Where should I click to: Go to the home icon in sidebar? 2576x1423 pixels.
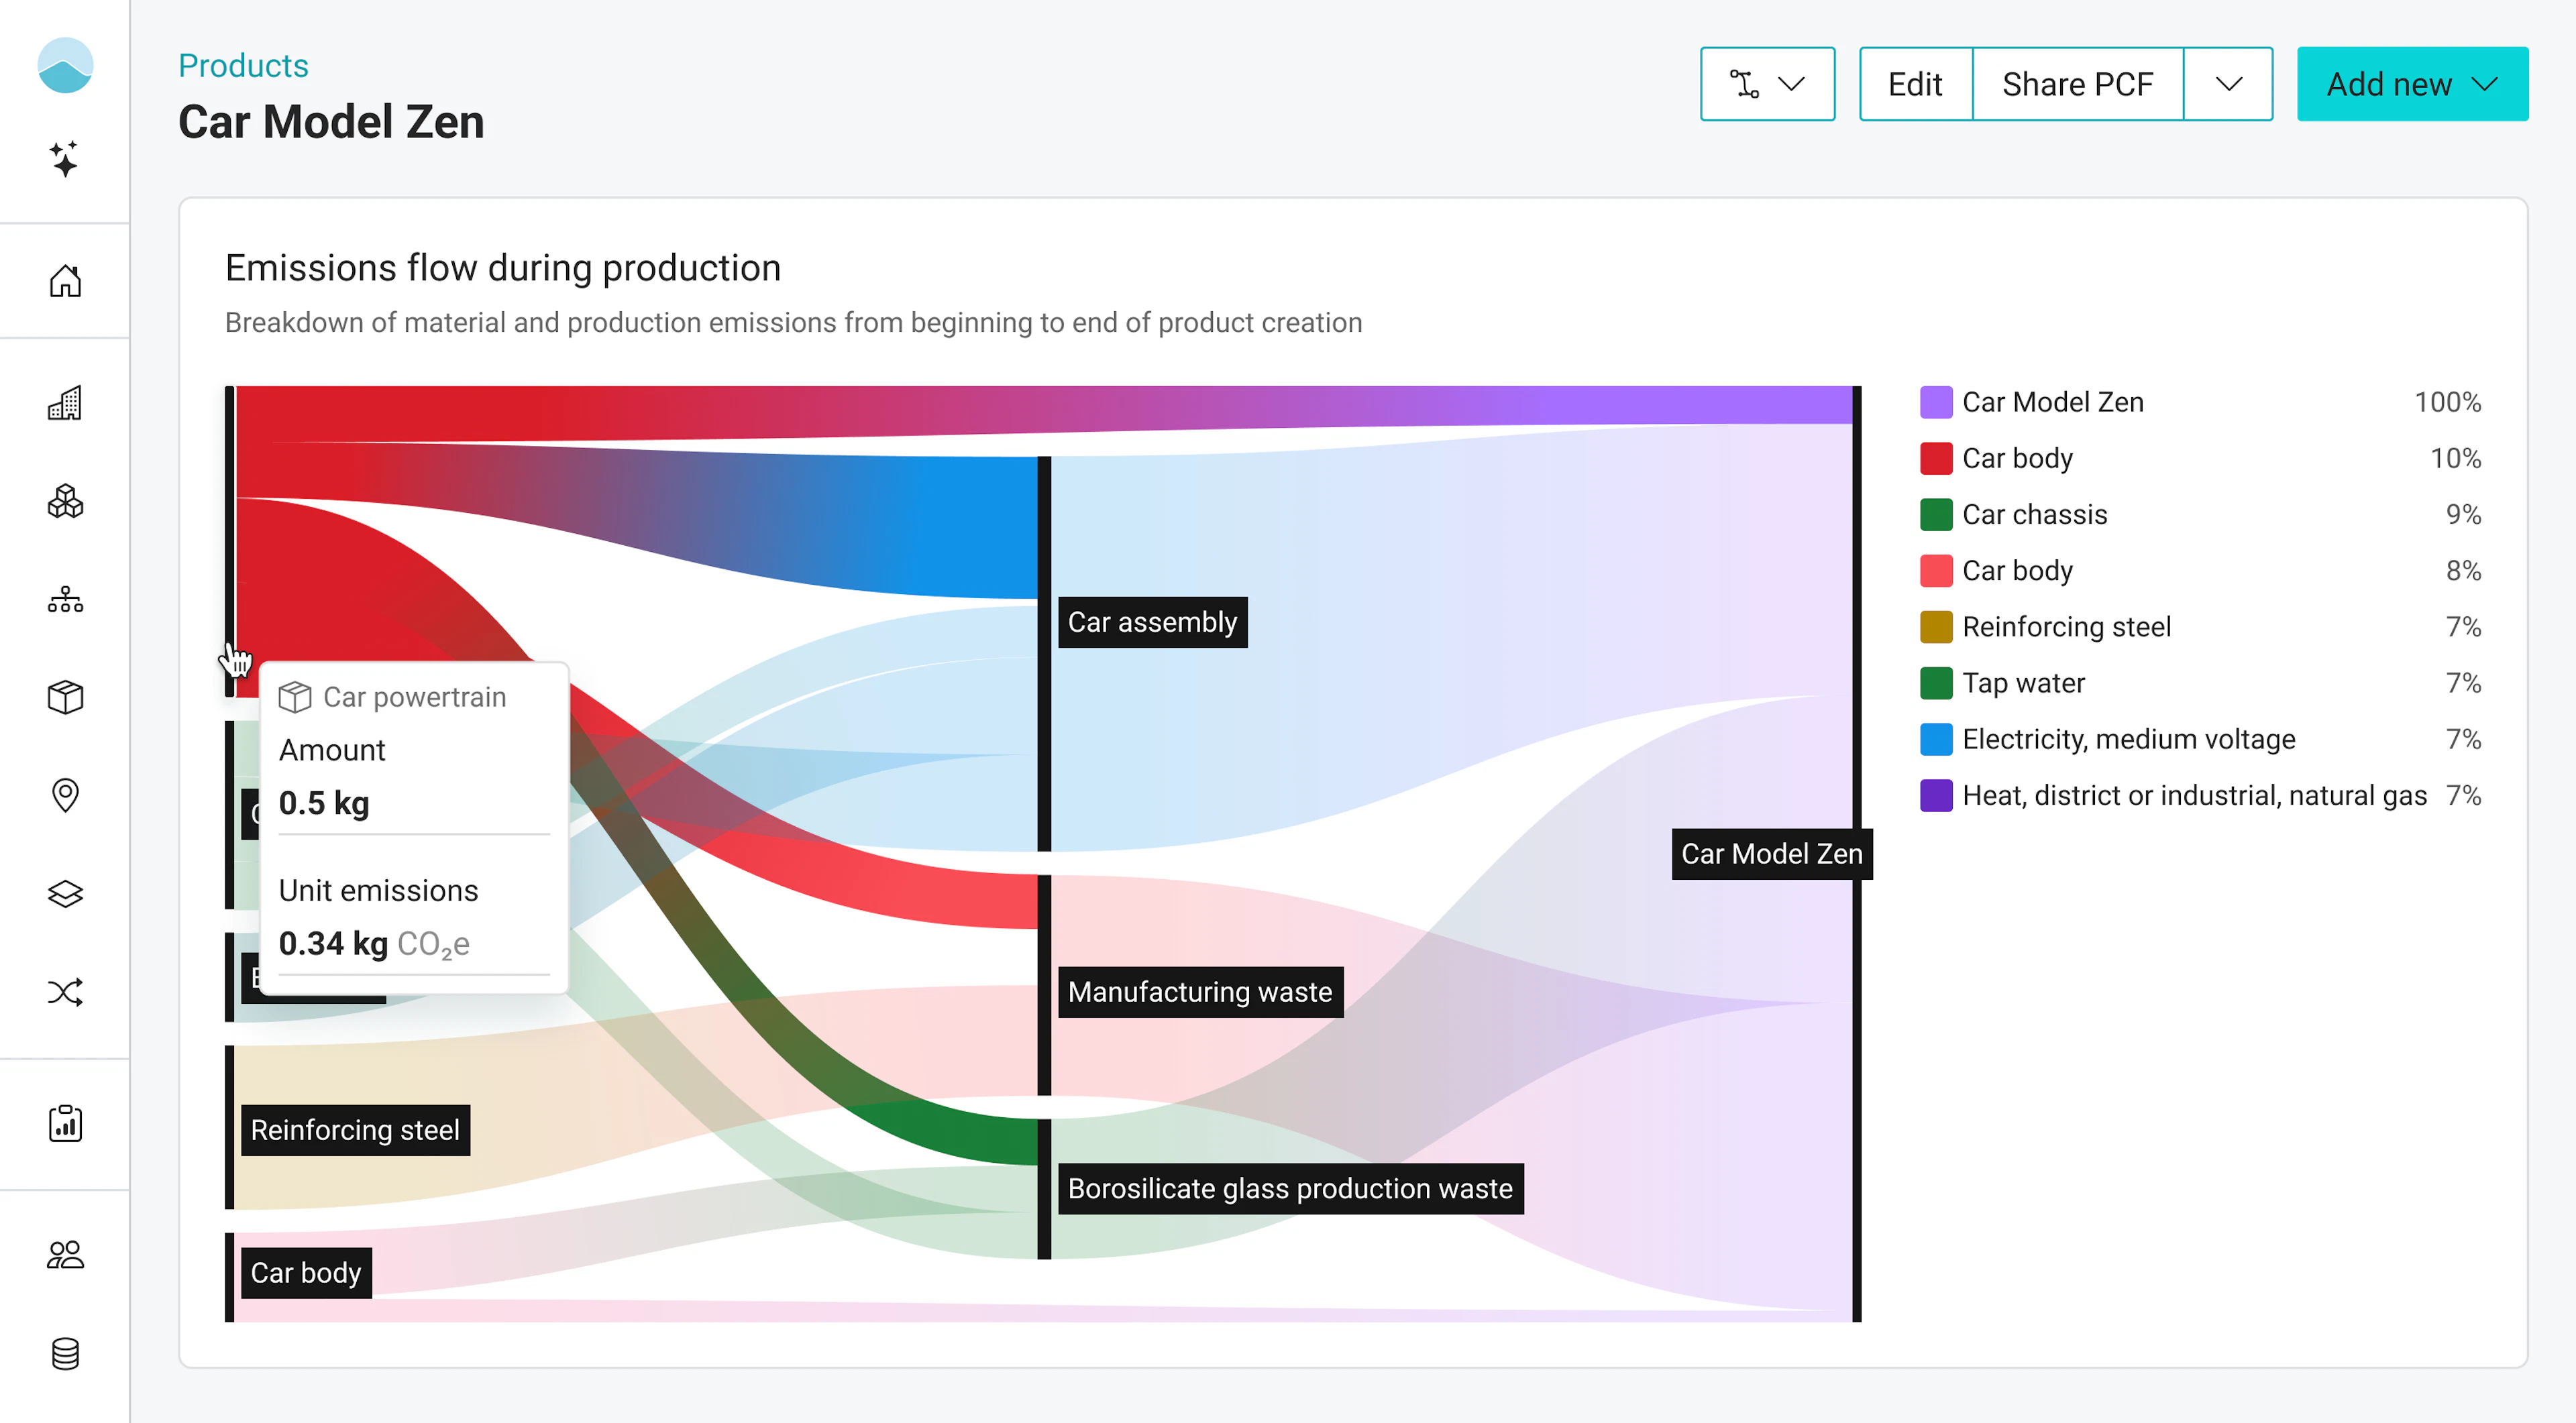click(65, 281)
